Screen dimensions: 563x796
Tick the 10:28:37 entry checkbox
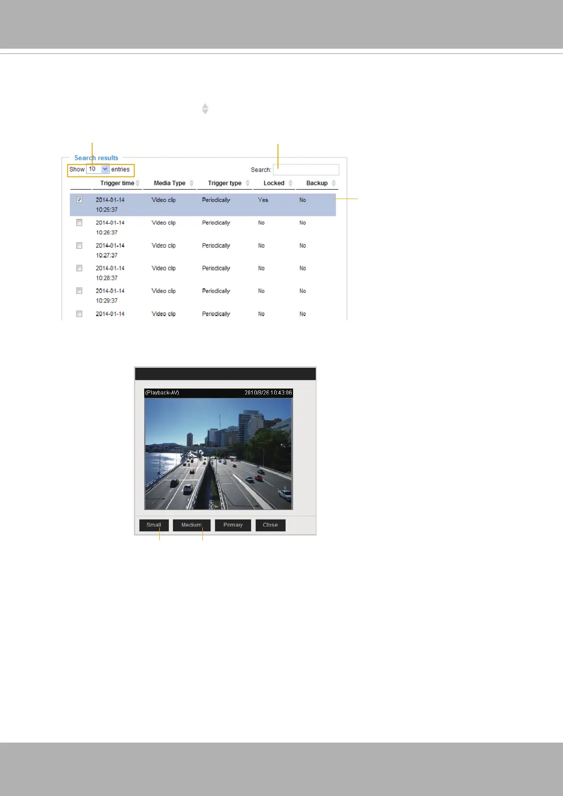tap(79, 268)
